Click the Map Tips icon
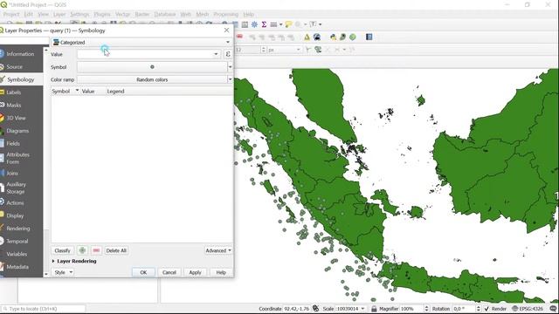 pos(288,24)
